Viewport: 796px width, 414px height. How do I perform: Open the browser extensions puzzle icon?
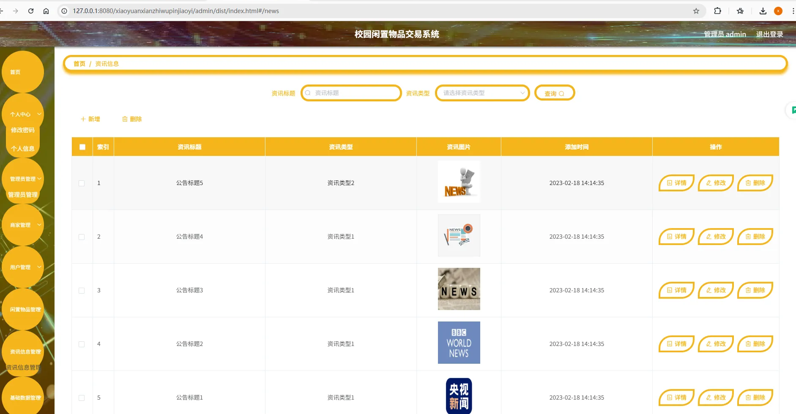[717, 11]
